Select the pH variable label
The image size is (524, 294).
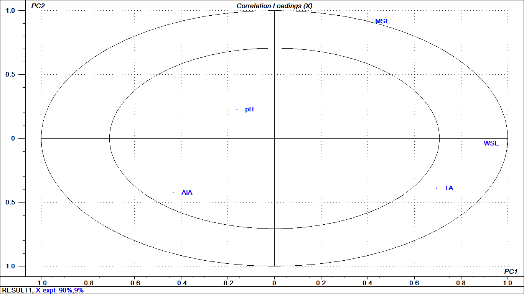coord(249,109)
